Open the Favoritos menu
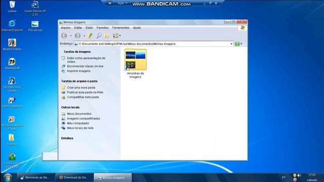The width and height of the screenshot is (324, 182). pyautogui.click(x=102, y=28)
